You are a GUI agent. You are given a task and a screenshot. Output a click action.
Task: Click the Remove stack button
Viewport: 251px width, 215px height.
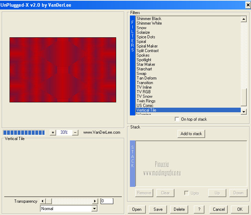click(144, 193)
